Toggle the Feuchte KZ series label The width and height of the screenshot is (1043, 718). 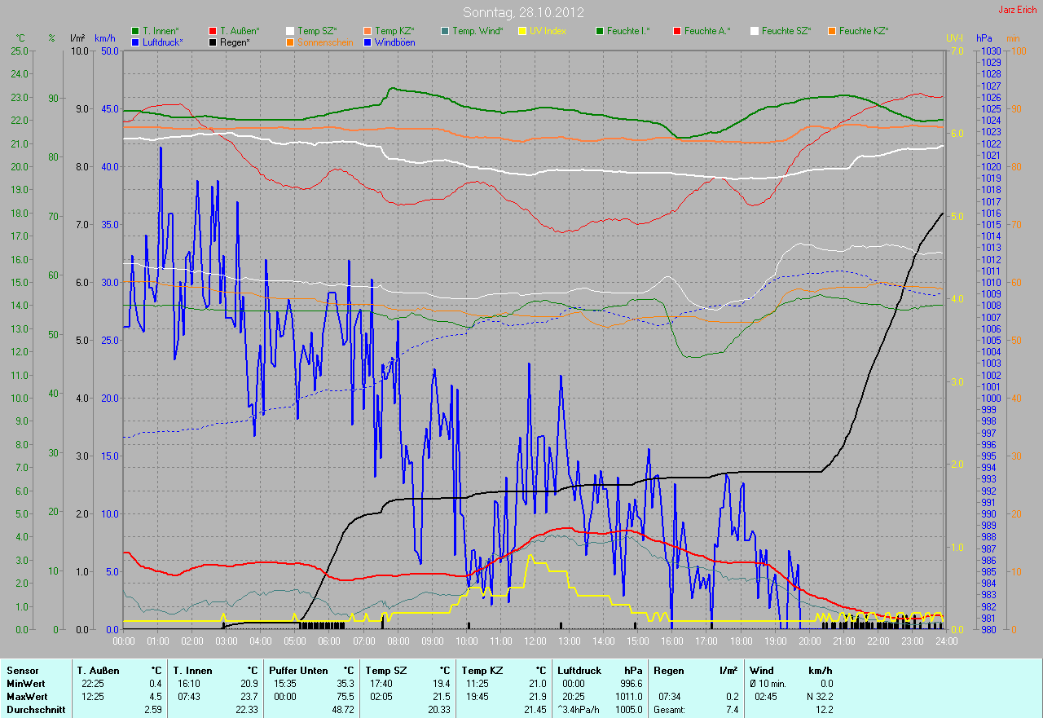(x=863, y=31)
